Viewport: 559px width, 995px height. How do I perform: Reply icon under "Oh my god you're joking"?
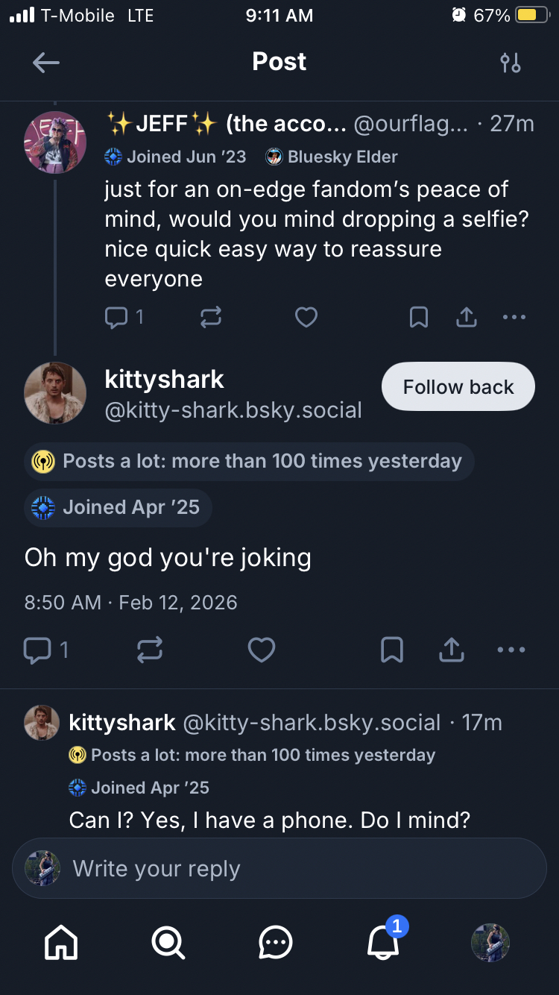pos(37,650)
